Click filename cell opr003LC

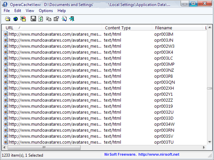coord(164,58)
